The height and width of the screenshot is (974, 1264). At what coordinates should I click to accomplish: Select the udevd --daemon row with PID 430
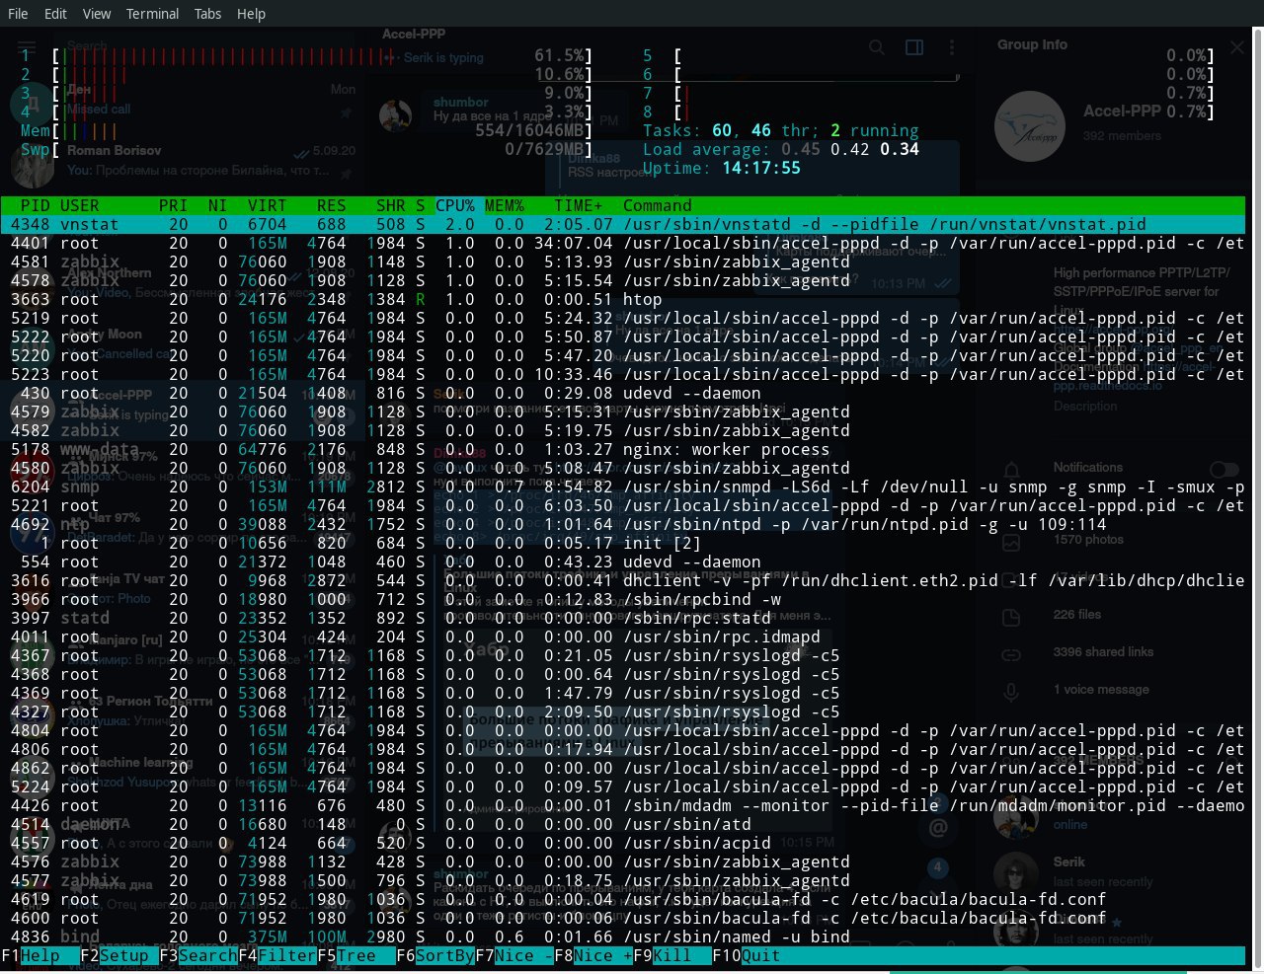(x=622, y=393)
